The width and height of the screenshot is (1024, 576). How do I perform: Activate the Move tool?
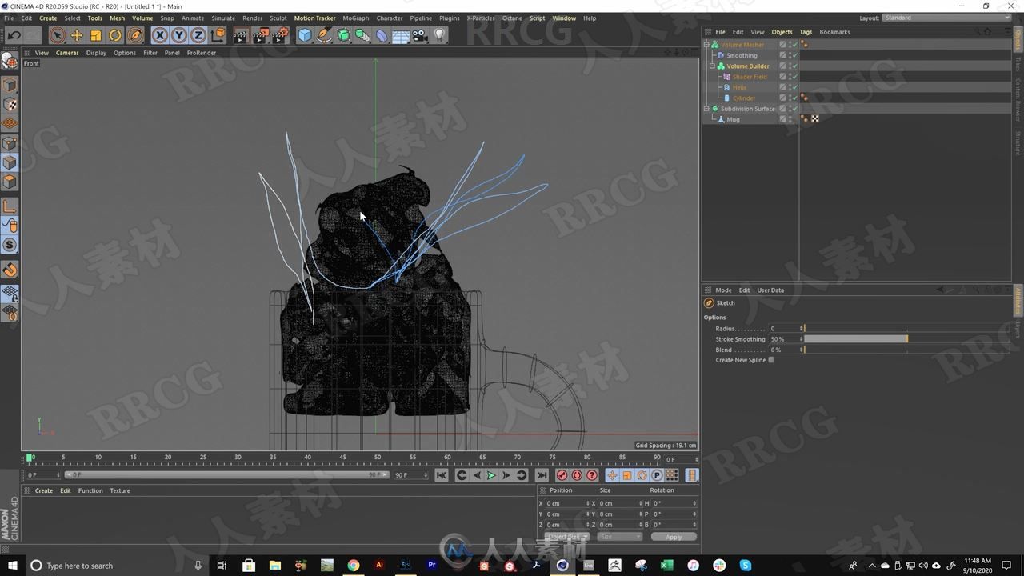[77, 35]
